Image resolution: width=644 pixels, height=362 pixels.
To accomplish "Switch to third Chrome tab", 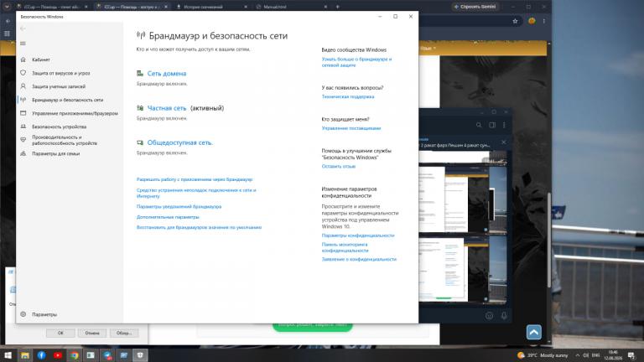I will pyautogui.click(x=212, y=7).
